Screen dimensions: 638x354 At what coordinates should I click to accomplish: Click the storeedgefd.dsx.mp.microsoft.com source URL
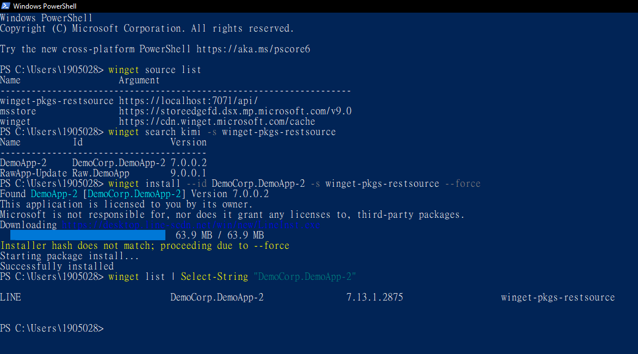coord(235,111)
